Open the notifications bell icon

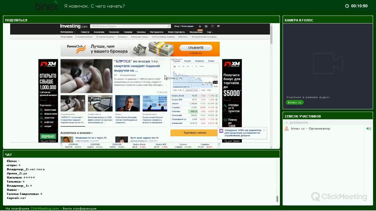(x=200, y=26)
